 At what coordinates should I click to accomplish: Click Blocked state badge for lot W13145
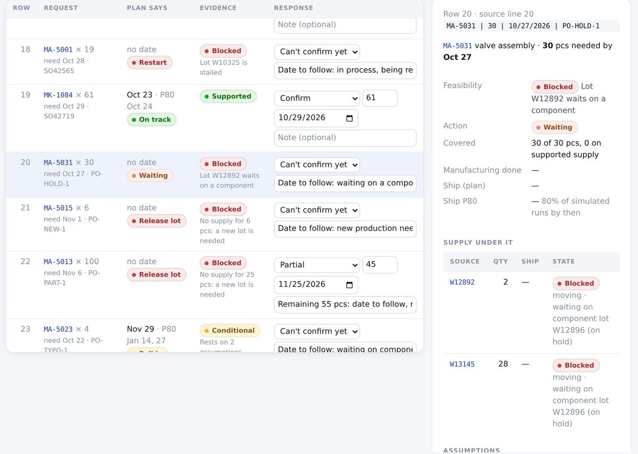[576, 365]
